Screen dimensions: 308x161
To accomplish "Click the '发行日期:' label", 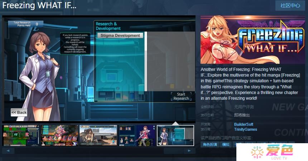I will tap(207, 115).
